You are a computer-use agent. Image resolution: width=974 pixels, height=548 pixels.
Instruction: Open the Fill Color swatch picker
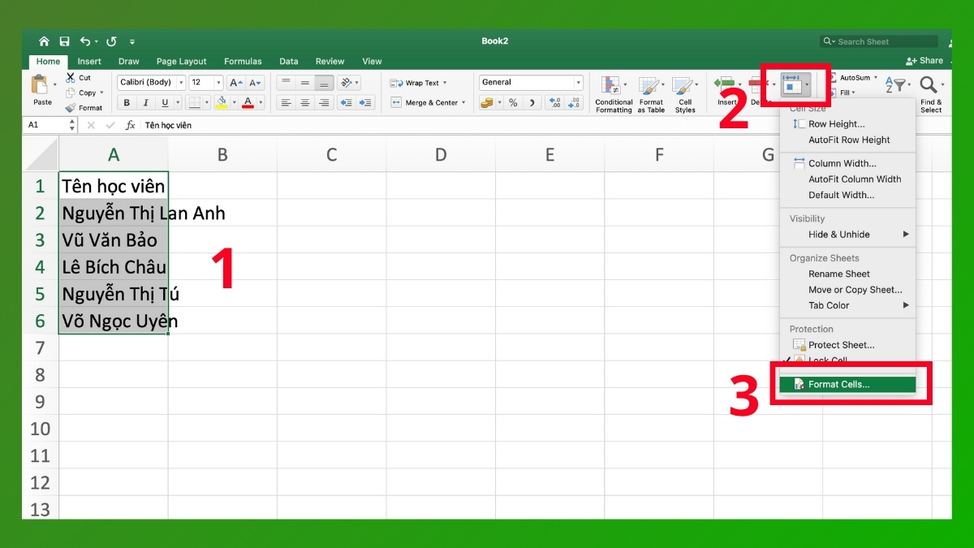pyautogui.click(x=222, y=101)
